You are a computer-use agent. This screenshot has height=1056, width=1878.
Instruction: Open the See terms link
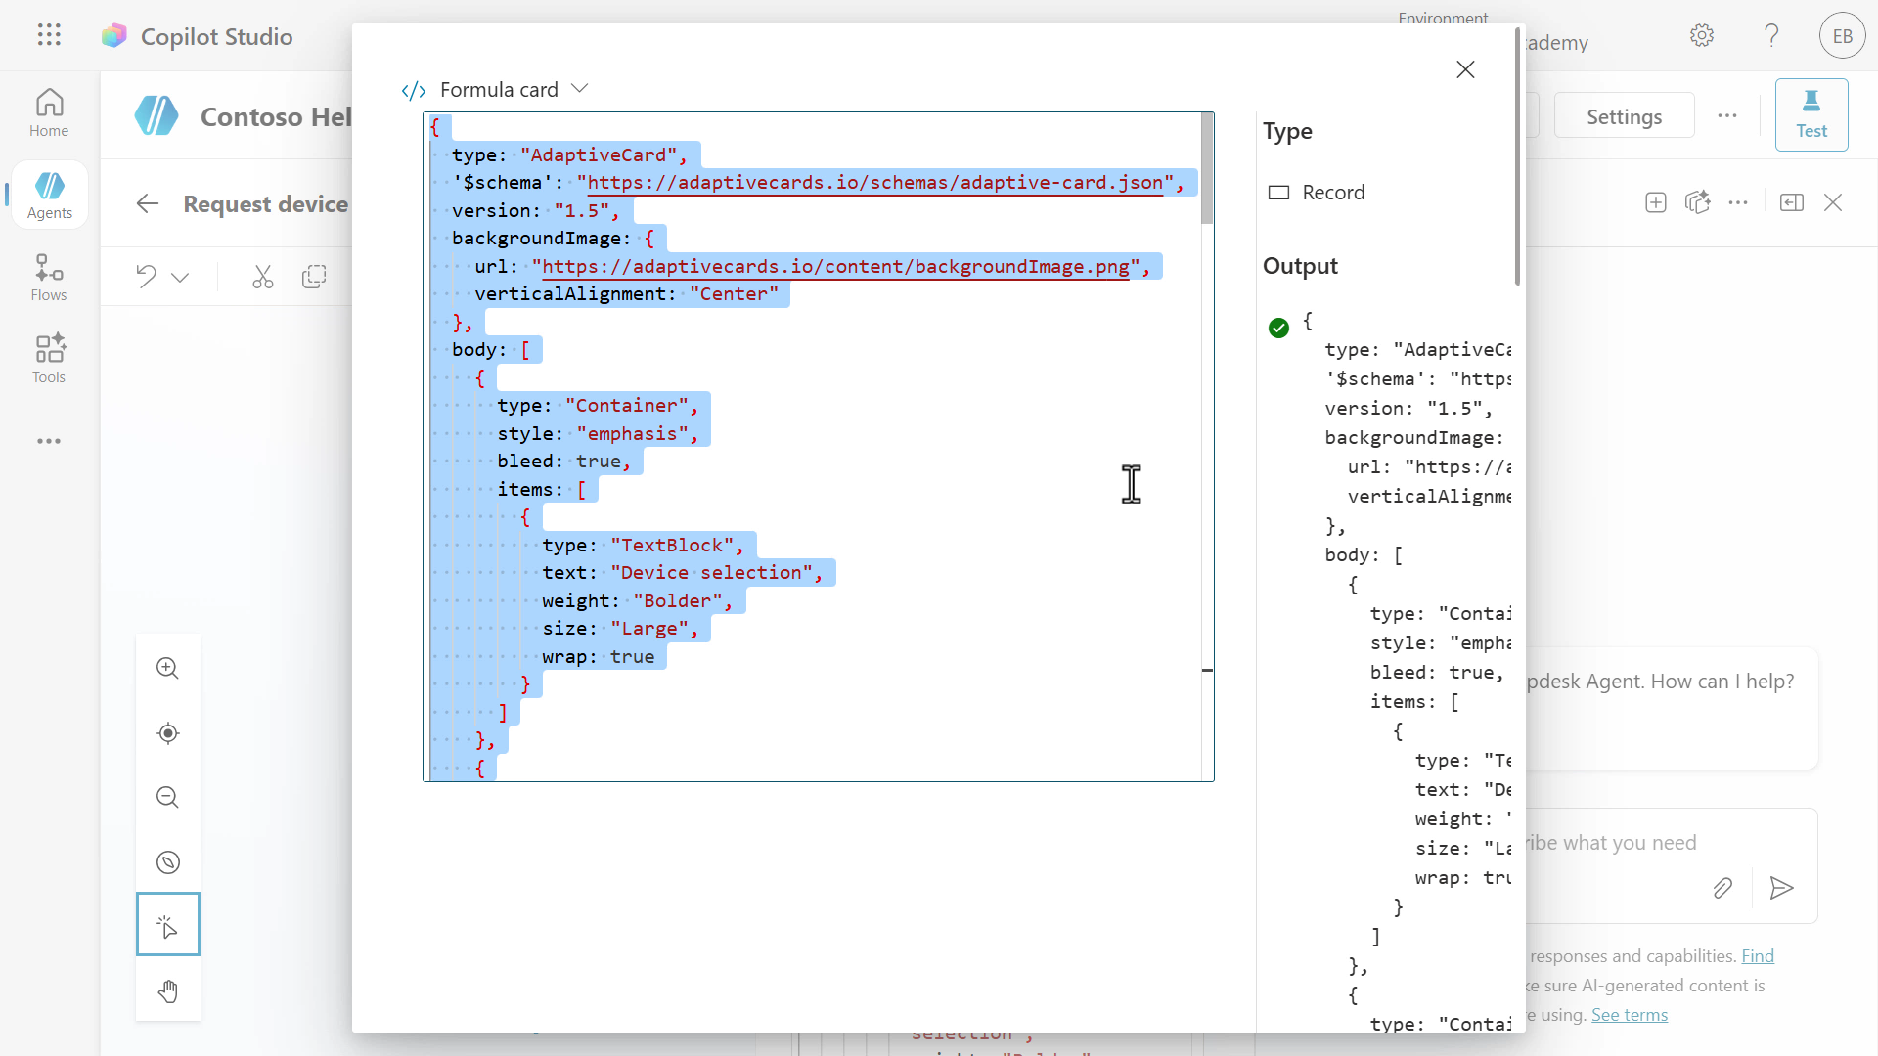1629,1014
